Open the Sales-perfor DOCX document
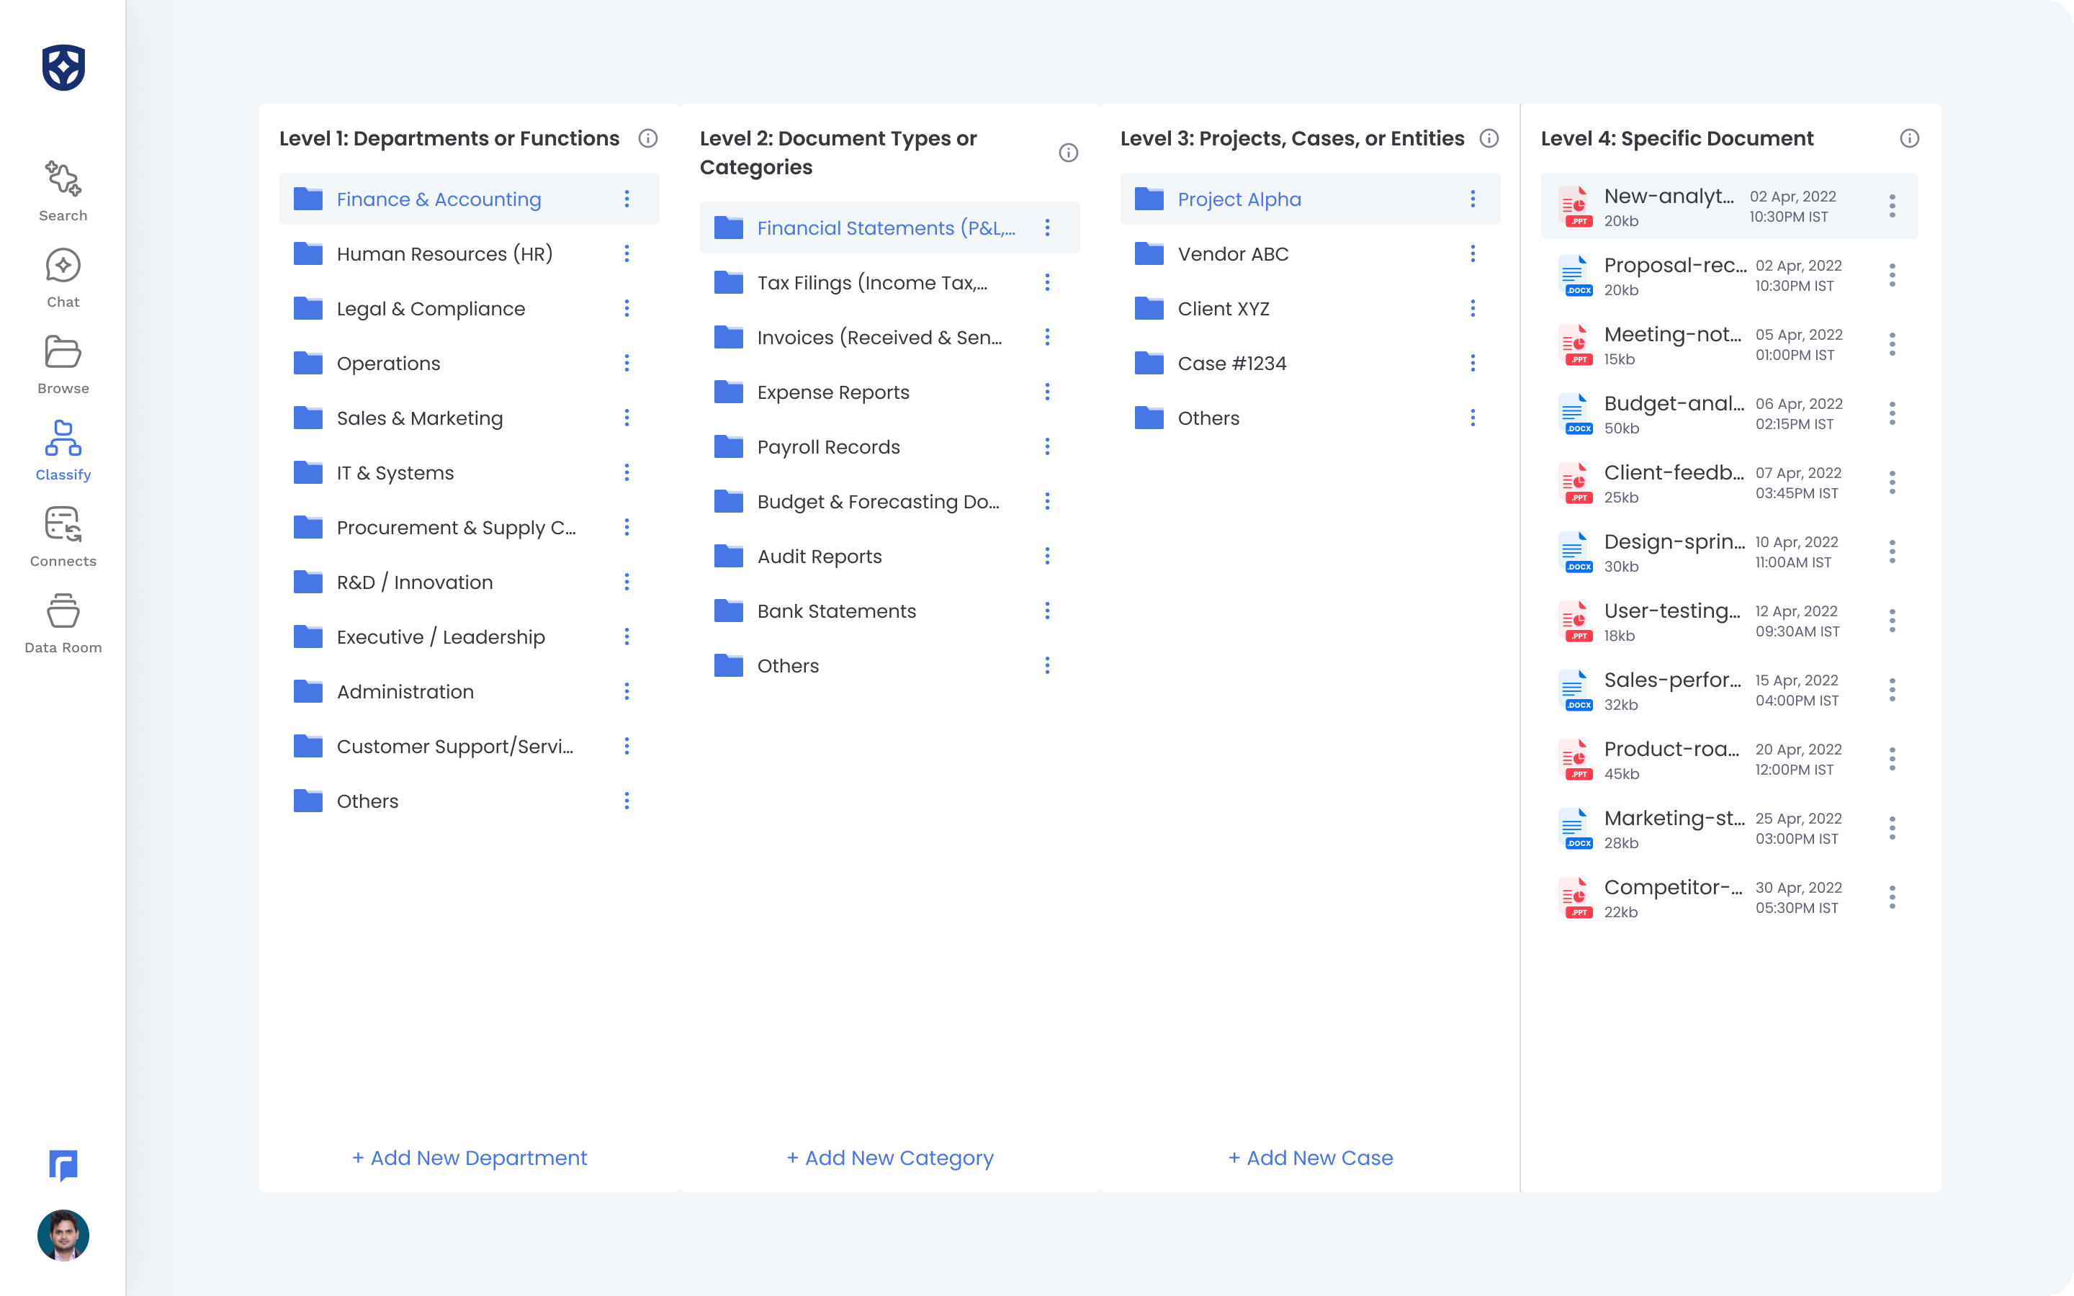The width and height of the screenshot is (2074, 1296). pyautogui.click(x=1730, y=691)
